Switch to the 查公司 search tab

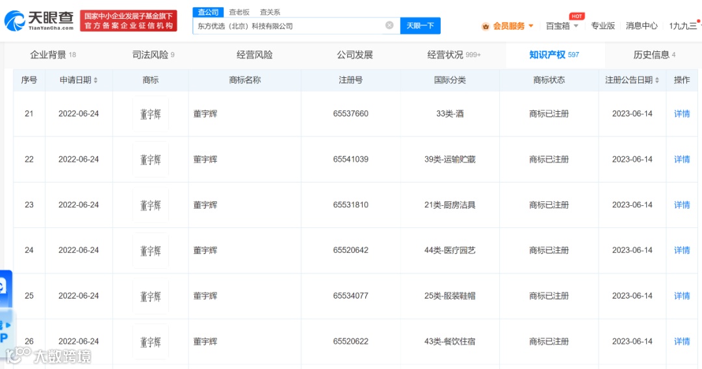208,12
